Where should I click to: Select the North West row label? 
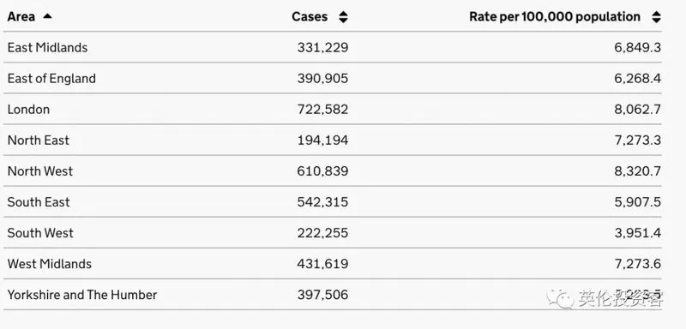[x=40, y=170]
